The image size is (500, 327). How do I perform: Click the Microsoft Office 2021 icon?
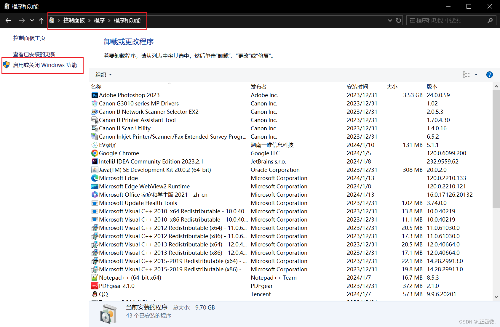[95, 195]
